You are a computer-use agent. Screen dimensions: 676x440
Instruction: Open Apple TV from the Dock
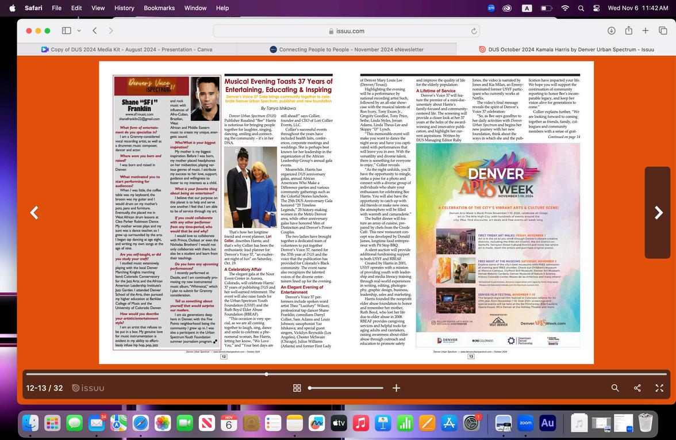tap(339, 423)
